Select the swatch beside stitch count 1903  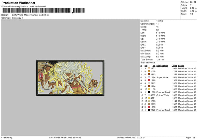pyautogui.click(x=149, y=68)
